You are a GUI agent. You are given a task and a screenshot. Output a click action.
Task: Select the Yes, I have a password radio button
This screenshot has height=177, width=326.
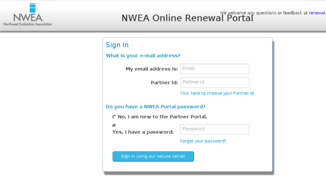[114, 126]
